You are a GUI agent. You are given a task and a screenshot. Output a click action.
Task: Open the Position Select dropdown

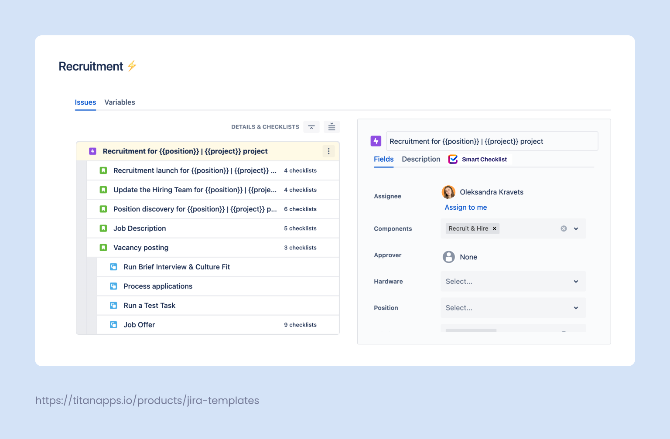tap(513, 308)
